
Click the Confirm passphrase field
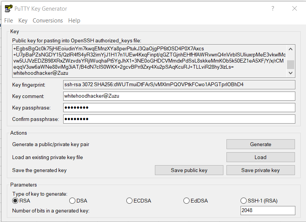pos(179,119)
